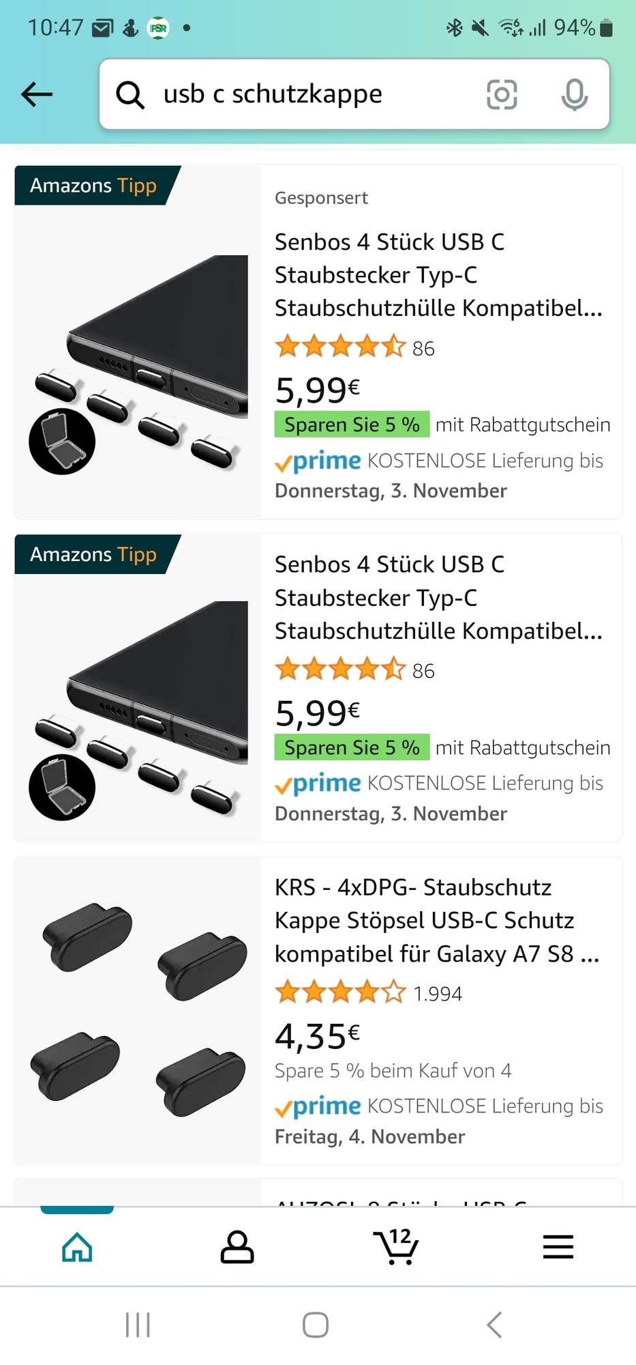Screen dimensions: 636x1365
Task: Tap the microphone voice search icon
Action: coord(575,94)
